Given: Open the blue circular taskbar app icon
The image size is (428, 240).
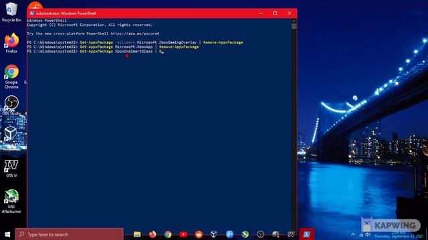Looking at the screenshot, I should (229, 234).
